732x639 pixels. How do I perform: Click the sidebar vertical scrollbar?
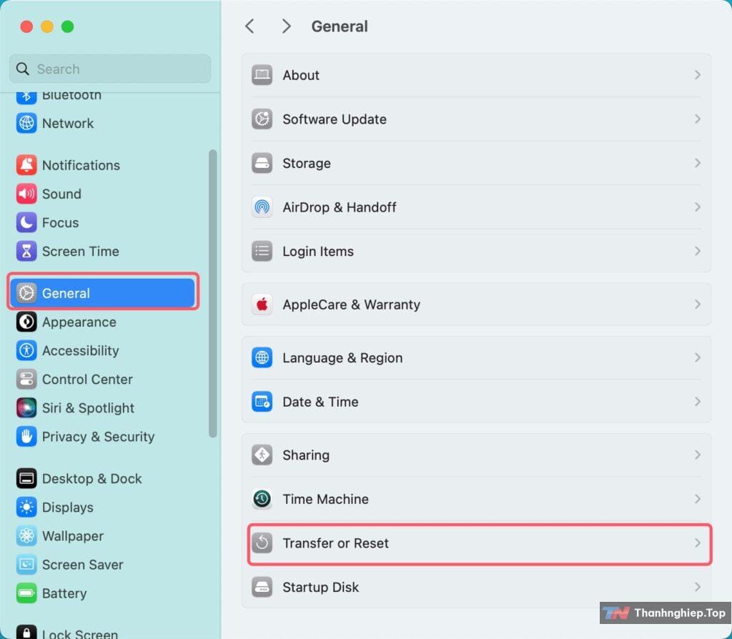[213, 294]
